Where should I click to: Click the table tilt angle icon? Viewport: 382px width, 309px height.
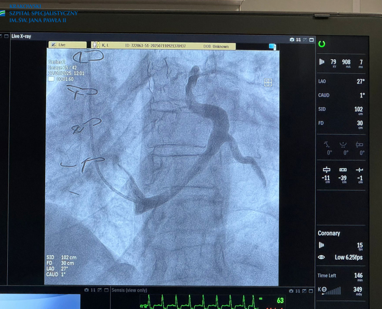click(327, 145)
